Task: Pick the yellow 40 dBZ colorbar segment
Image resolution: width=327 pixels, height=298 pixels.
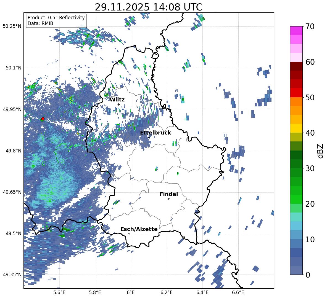Action: click(x=296, y=128)
